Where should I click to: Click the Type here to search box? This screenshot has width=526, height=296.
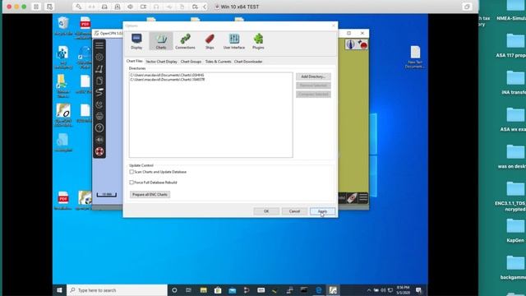[117, 290]
